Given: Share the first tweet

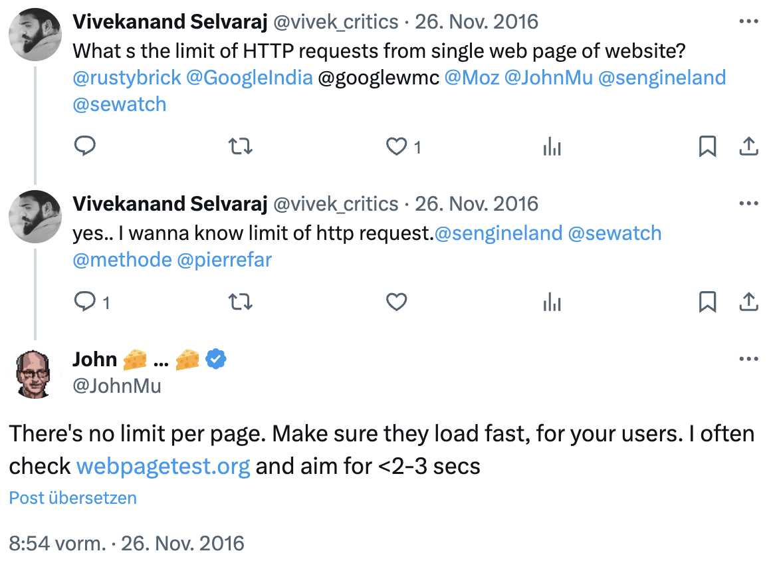Looking at the screenshot, I should (x=748, y=146).
